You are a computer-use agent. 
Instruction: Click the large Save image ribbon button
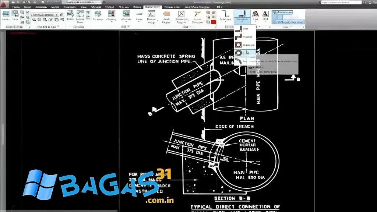pyautogui.click(x=15, y=16)
